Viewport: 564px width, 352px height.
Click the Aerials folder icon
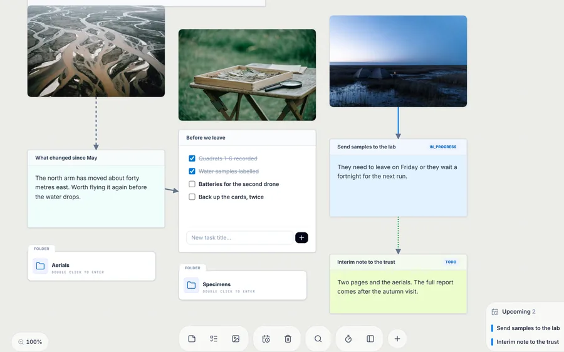[40, 266]
